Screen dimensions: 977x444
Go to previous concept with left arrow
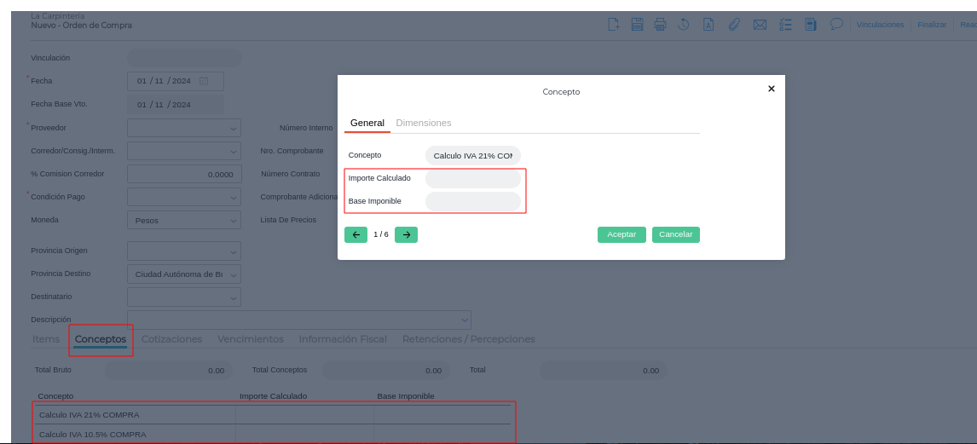[x=356, y=234]
